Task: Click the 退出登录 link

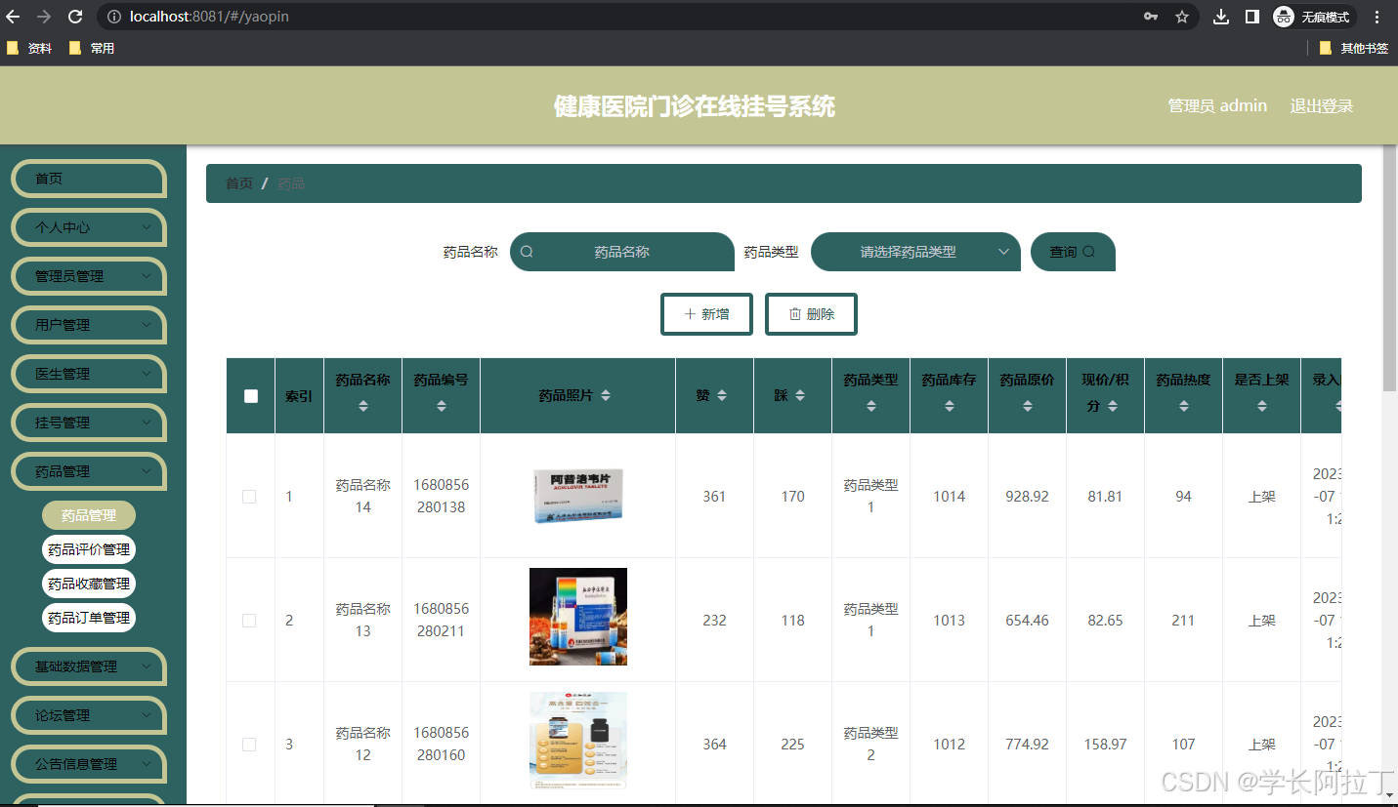Action: pyautogui.click(x=1321, y=105)
